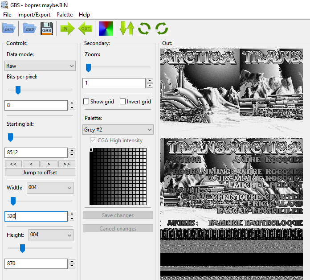Expand the Data mode Raw dropdown
Image resolution: width=310 pixels, height=280 pixels.
[40, 66]
